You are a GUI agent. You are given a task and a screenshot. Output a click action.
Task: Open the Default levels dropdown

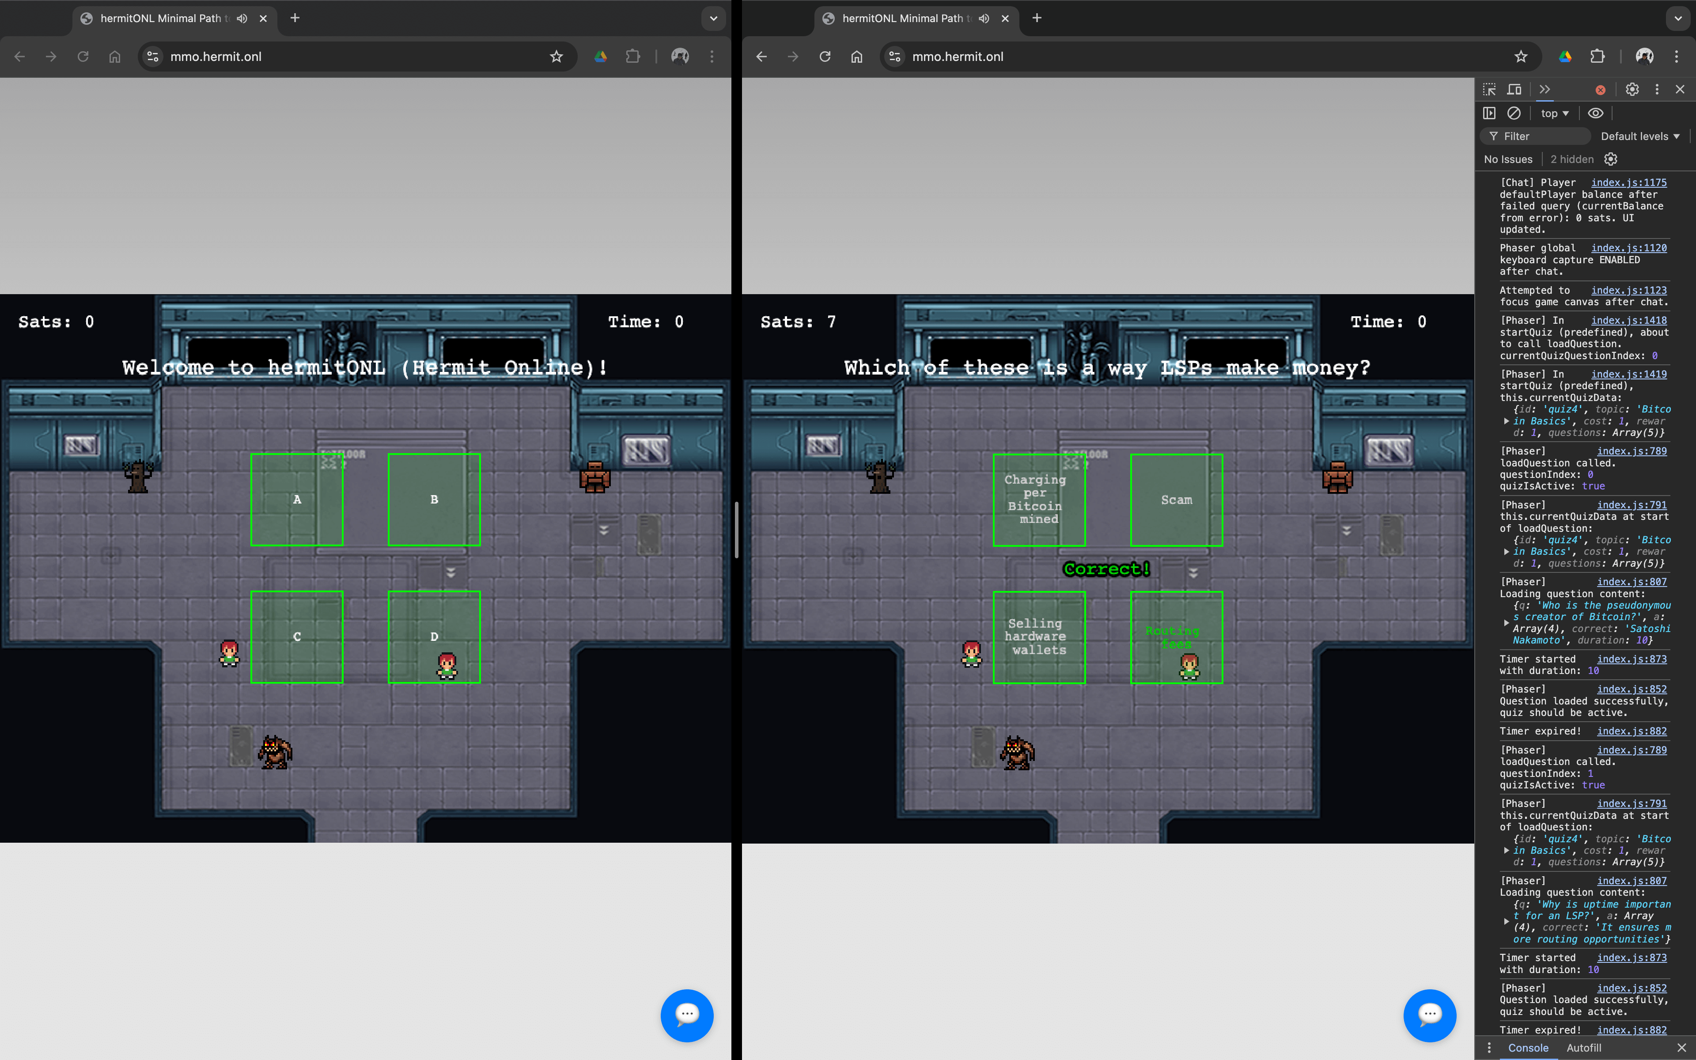(1641, 136)
